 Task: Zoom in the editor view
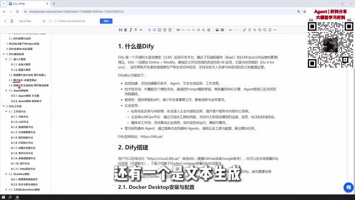point(260,30)
